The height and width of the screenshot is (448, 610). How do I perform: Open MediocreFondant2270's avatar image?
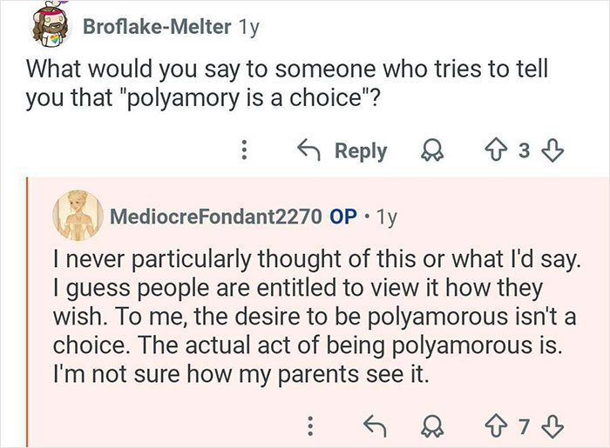[x=78, y=217]
